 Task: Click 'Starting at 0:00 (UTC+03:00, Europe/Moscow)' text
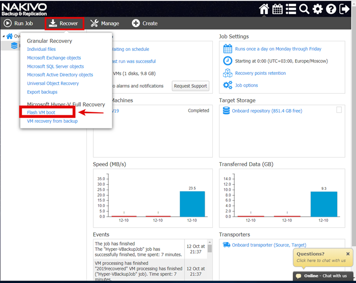(x=281, y=61)
